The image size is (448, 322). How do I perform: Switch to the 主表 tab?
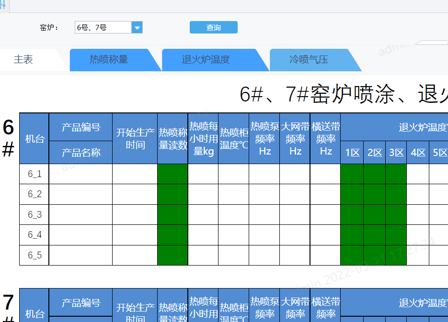tap(24, 60)
